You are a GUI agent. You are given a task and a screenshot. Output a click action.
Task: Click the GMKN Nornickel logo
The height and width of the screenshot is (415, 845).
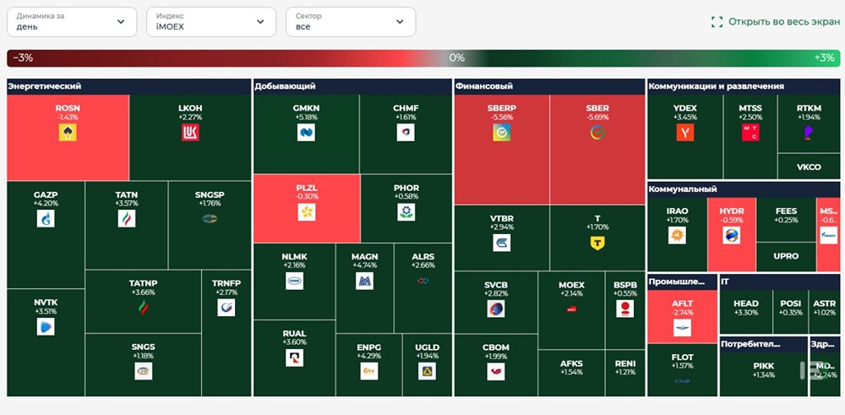pyautogui.click(x=306, y=133)
